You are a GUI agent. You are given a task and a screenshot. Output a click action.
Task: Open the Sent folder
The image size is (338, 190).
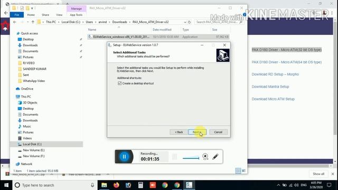pyautogui.click(x=26, y=75)
